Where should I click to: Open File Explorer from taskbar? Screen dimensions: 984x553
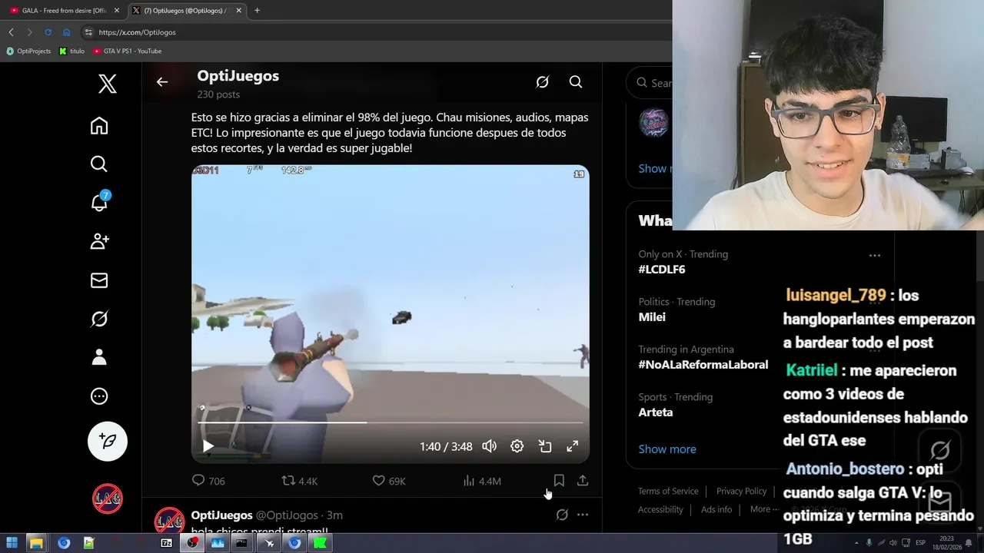36,543
